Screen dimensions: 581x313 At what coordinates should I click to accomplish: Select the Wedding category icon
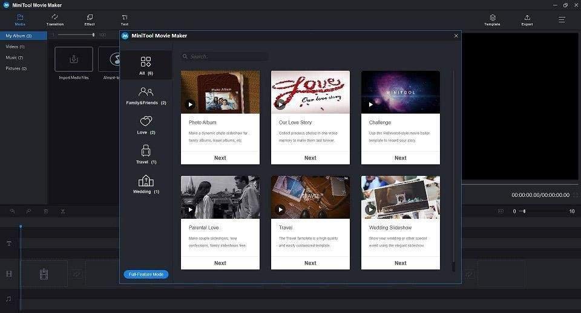click(x=146, y=181)
